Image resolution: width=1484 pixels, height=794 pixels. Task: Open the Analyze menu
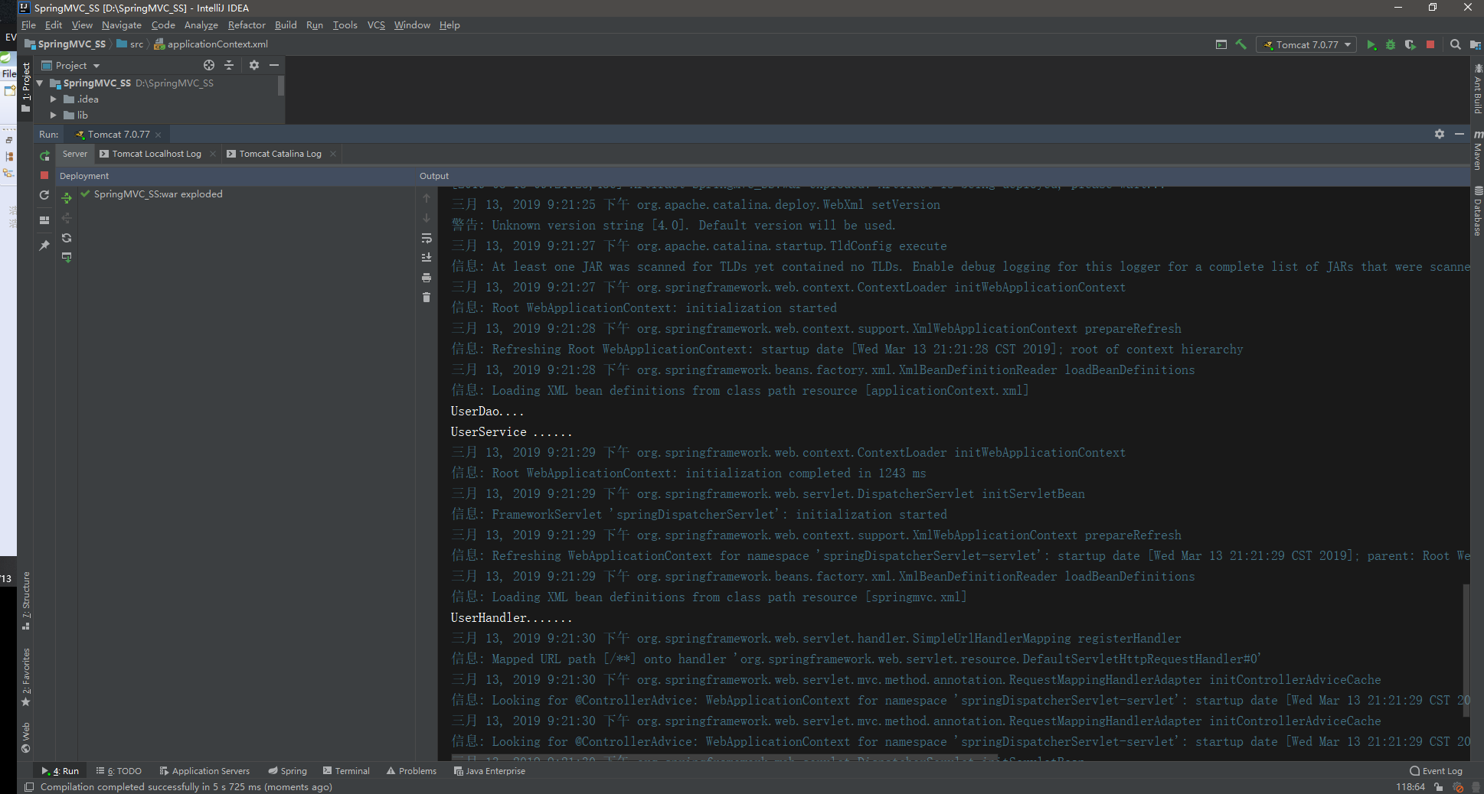[x=201, y=25]
